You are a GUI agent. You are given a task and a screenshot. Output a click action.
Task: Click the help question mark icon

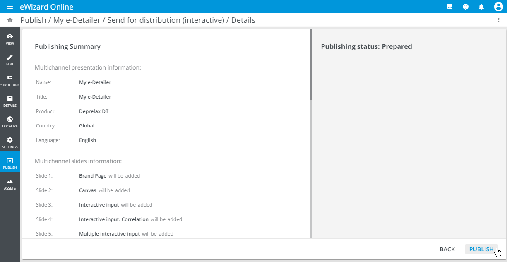click(466, 7)
